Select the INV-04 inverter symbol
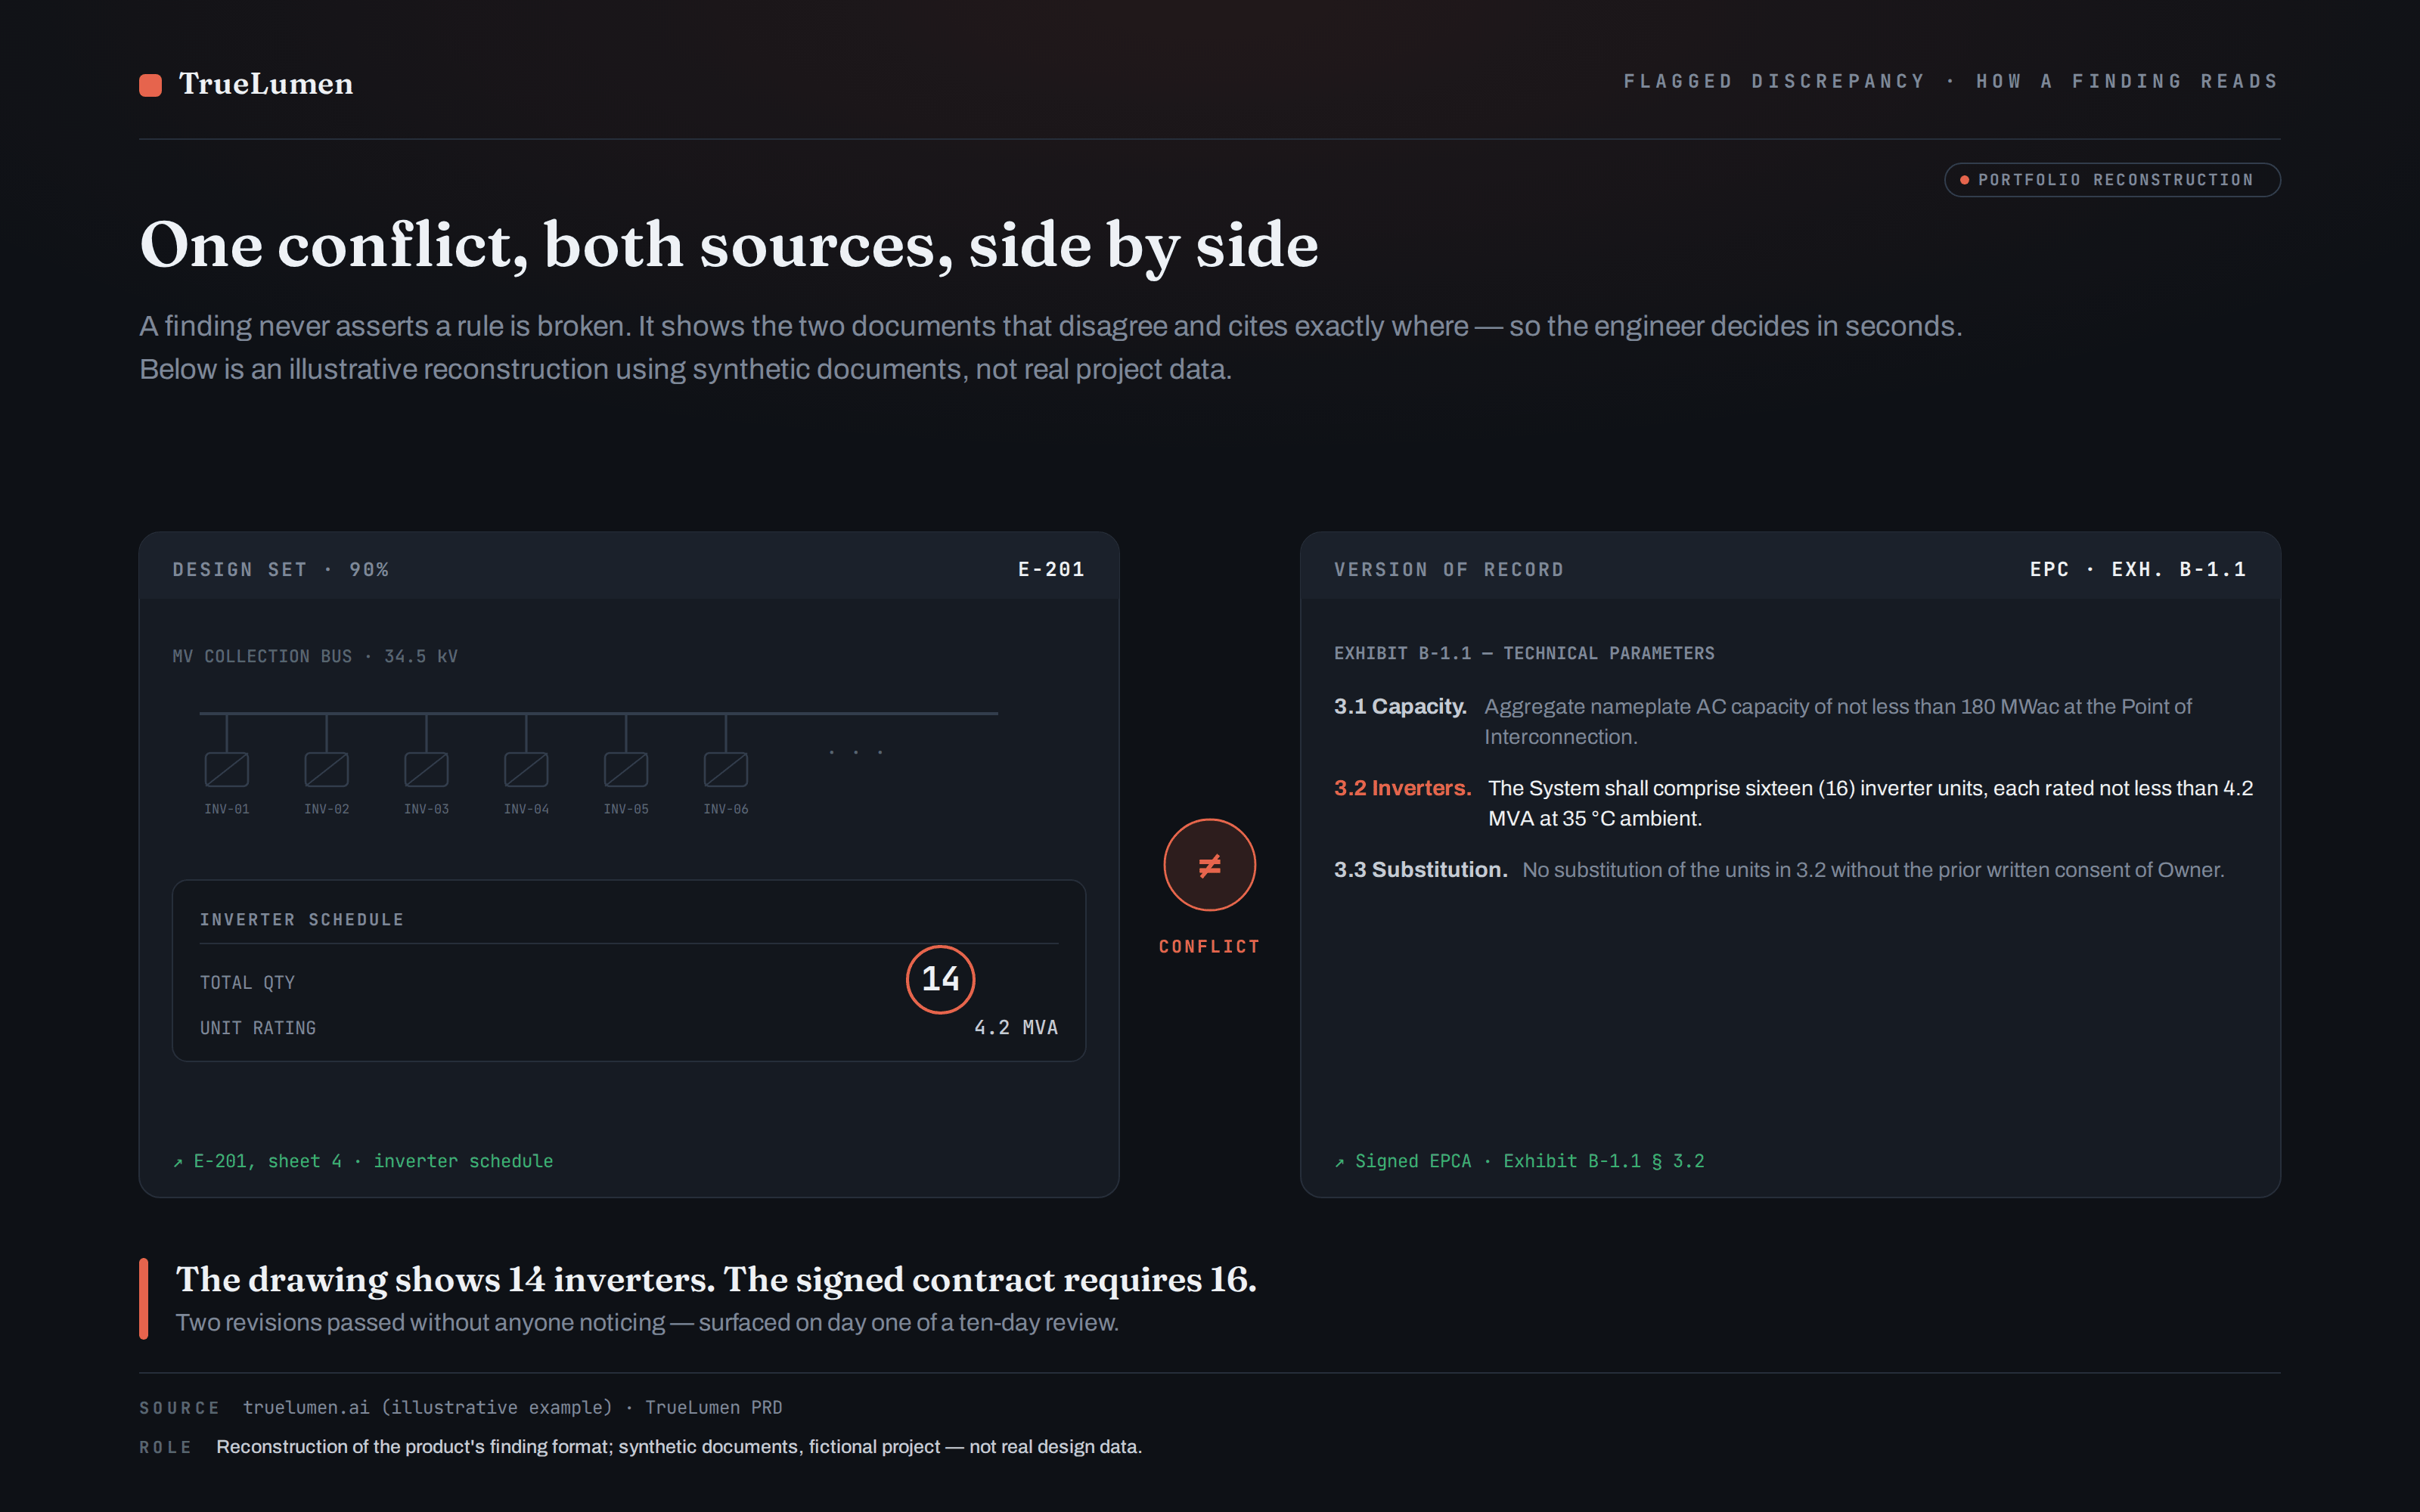Screen dimensions: 2420x1512 click(x=526, y=769)
